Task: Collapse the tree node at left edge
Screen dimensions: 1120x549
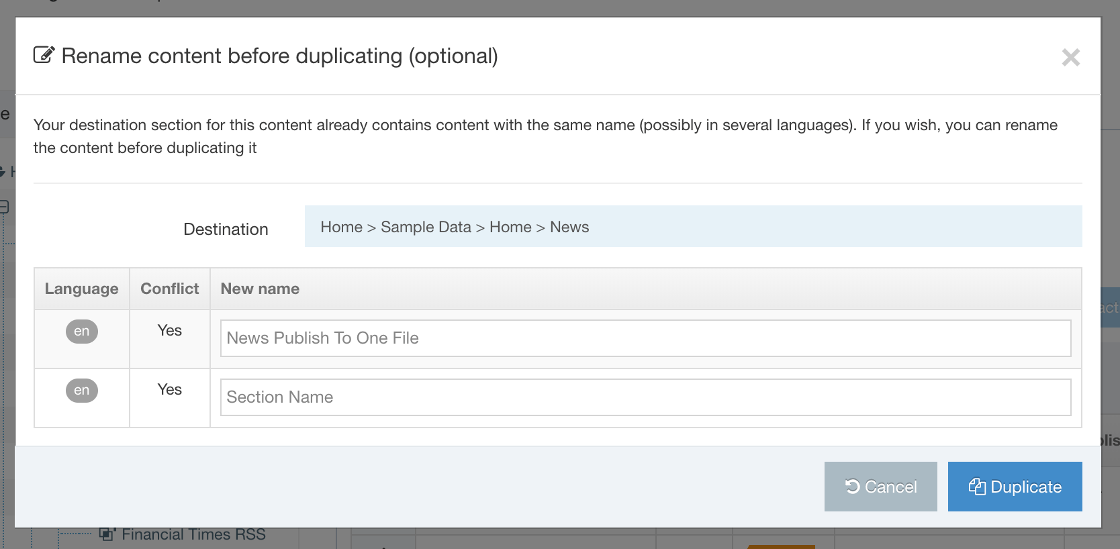Action: coord(3,207)
